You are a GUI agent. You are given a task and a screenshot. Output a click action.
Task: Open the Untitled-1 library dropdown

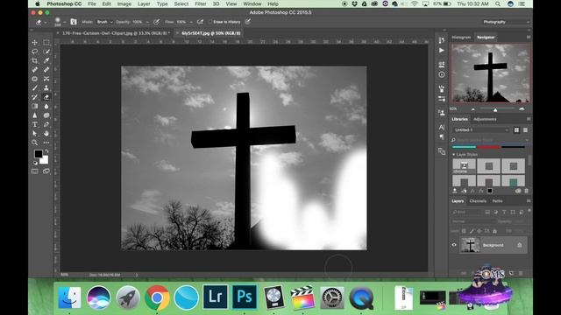click(481, 130)
